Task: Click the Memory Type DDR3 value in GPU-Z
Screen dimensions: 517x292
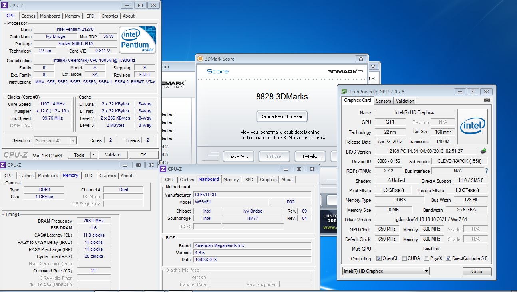Action: [399, 200]
